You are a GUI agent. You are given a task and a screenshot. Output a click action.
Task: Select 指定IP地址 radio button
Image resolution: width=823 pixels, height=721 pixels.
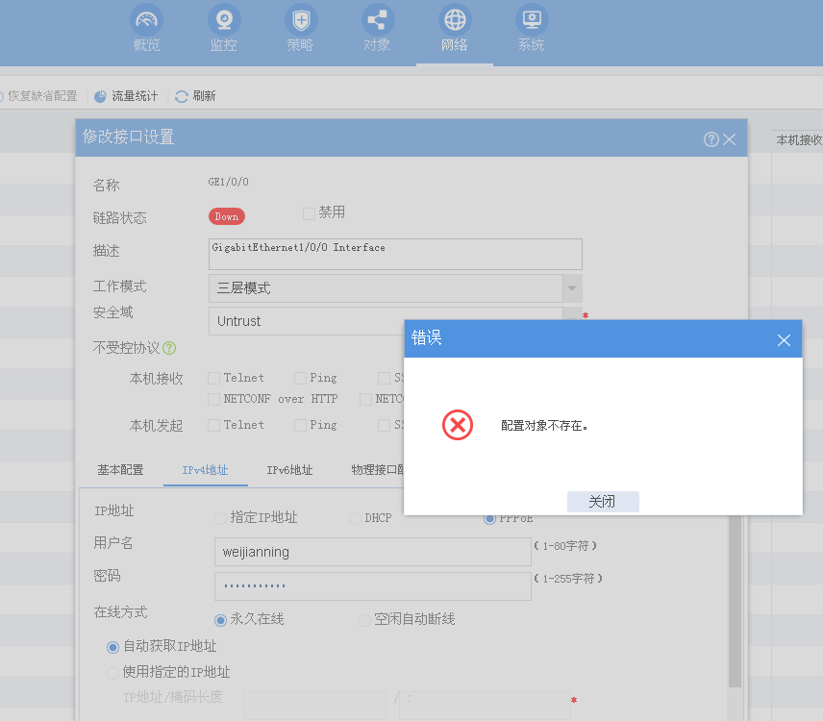220,518
